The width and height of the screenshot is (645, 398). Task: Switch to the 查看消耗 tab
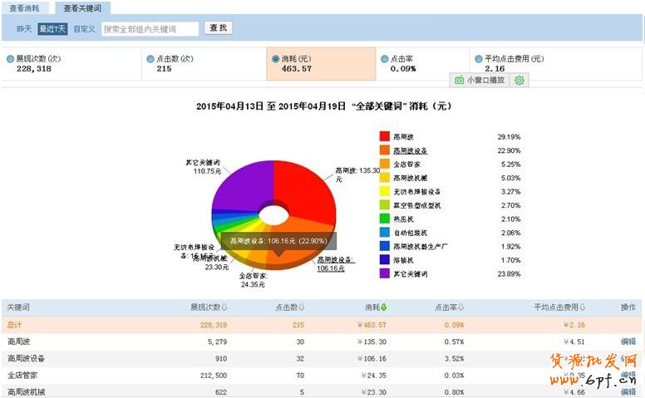pos(25,8)
